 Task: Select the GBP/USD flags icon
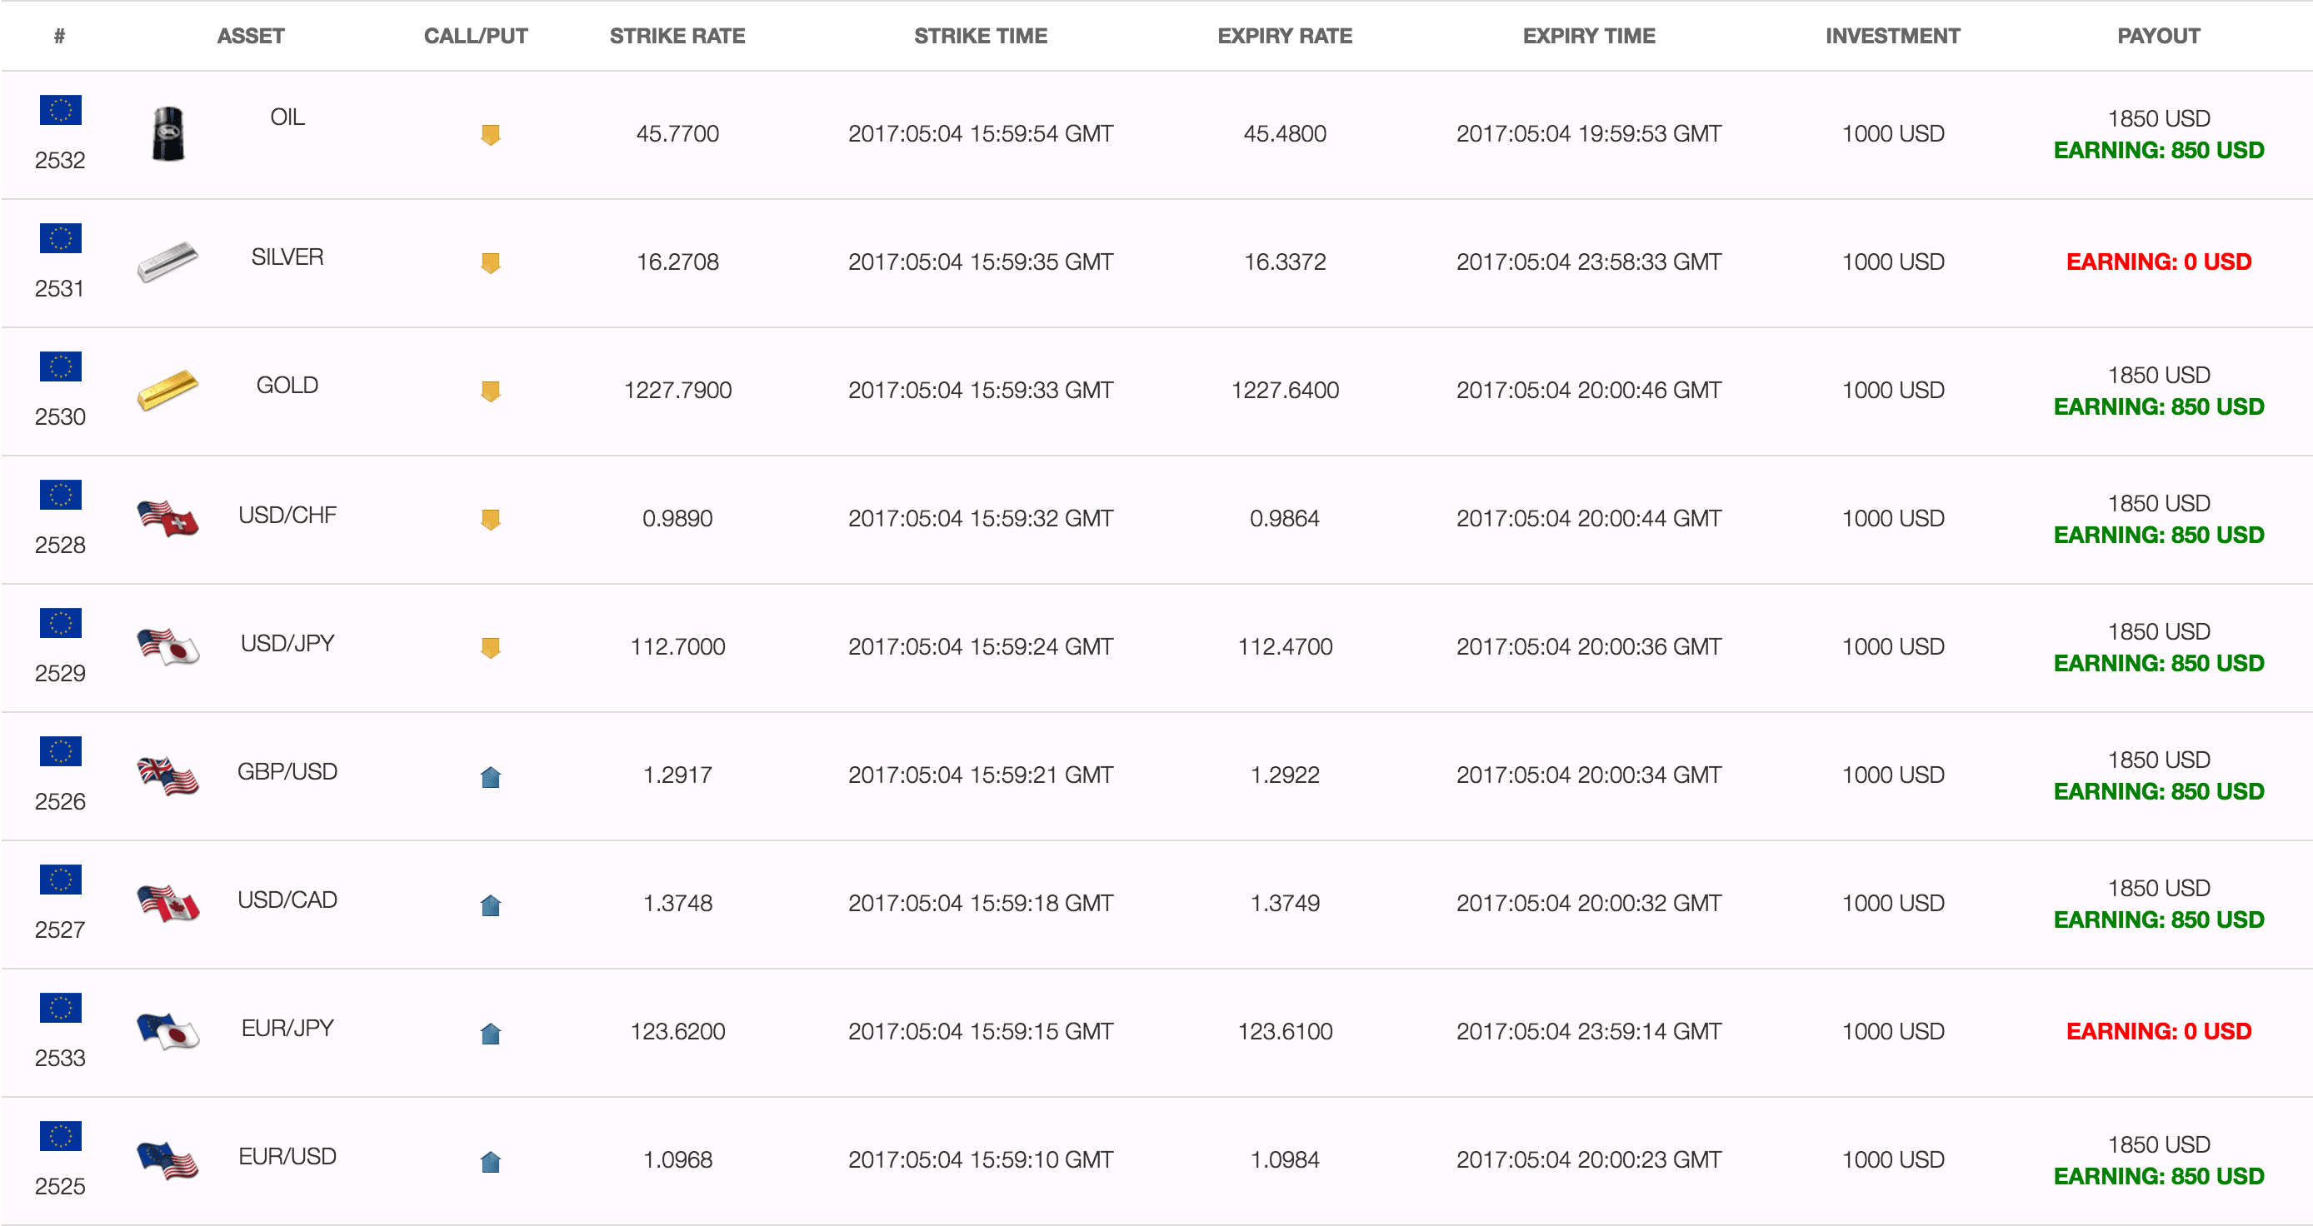tap(168, 775)
